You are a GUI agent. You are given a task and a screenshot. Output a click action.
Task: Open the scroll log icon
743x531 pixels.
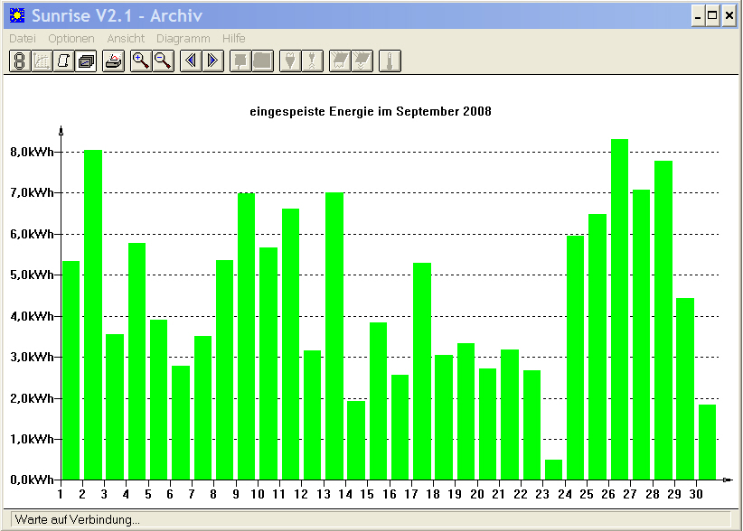click(63, 61)
